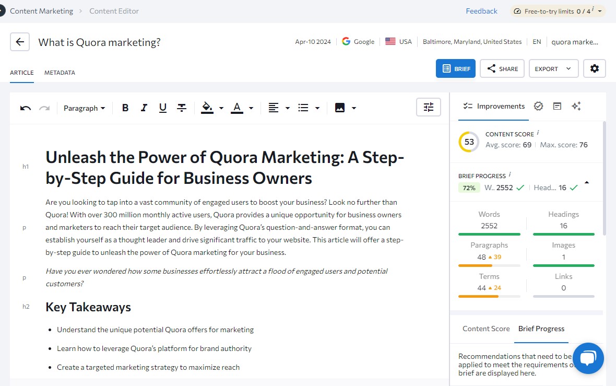Click bullet 'Learn how to leverage Quora's platform'
Screen dimensions: 616x386
(x=154, y=348)
